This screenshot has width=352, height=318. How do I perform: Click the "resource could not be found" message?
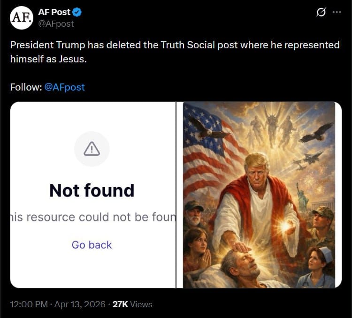(x=93, y=217)
